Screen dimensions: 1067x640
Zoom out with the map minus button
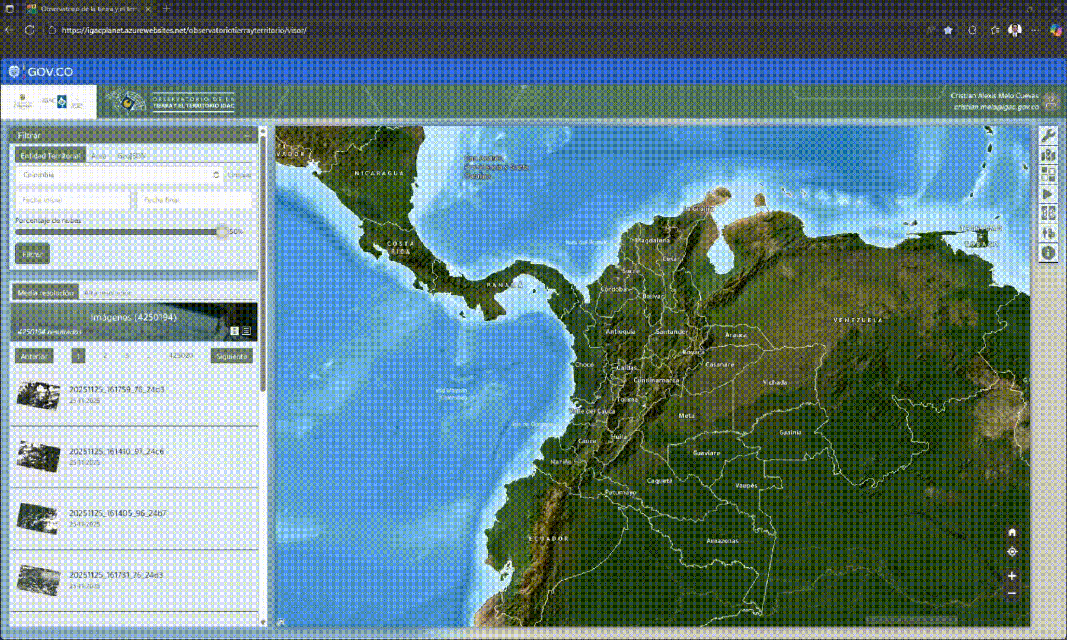click(x=1012, y=593)
